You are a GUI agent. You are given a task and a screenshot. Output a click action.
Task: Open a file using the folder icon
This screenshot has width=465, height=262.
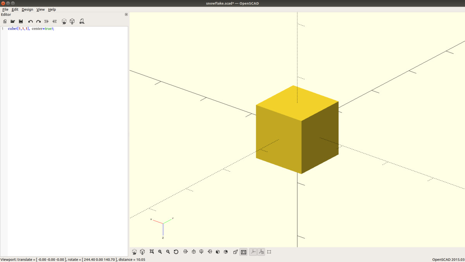coord(13,21)
